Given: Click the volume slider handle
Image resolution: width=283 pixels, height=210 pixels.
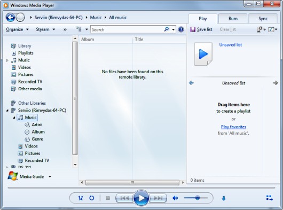Looking at the screenshot, I should tap(198, 198).
